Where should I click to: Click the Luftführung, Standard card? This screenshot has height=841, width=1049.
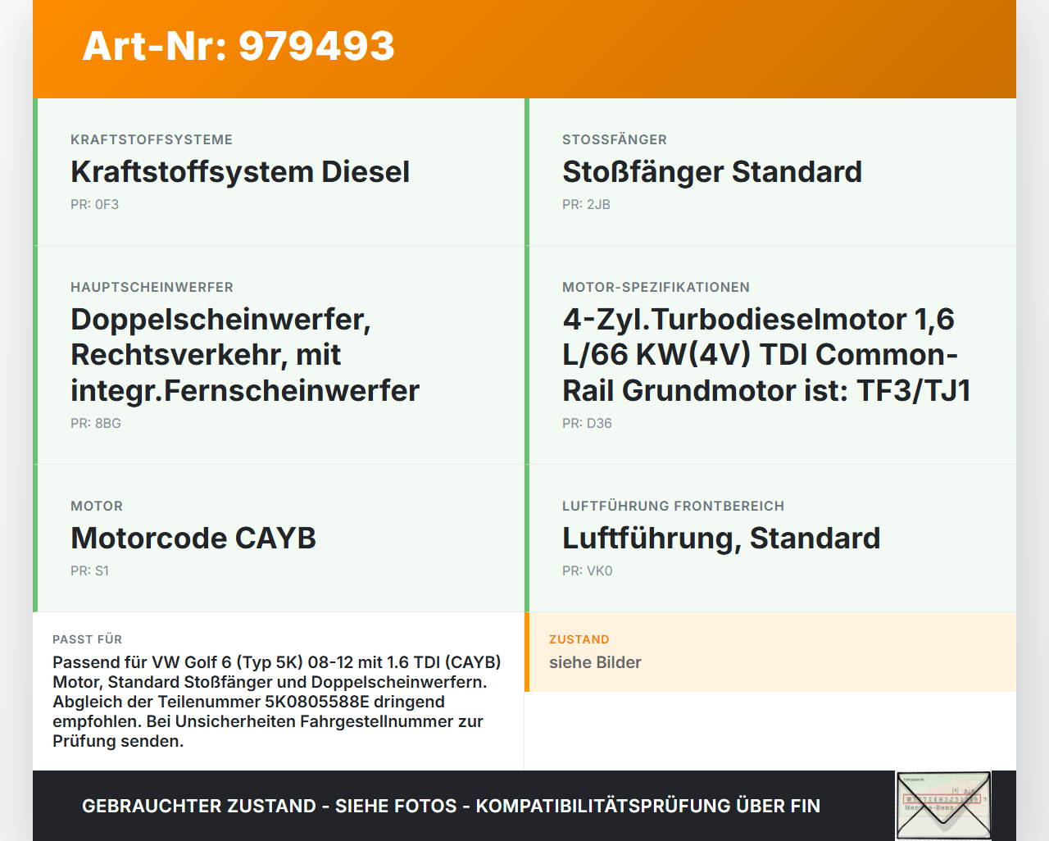770,538
